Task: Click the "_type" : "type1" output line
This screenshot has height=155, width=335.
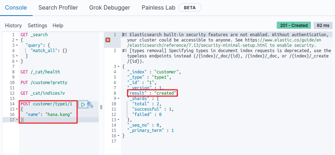Action: point(149,77)
